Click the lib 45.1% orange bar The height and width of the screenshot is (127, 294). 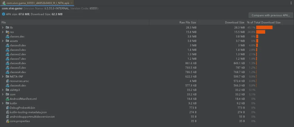[264, 27]
